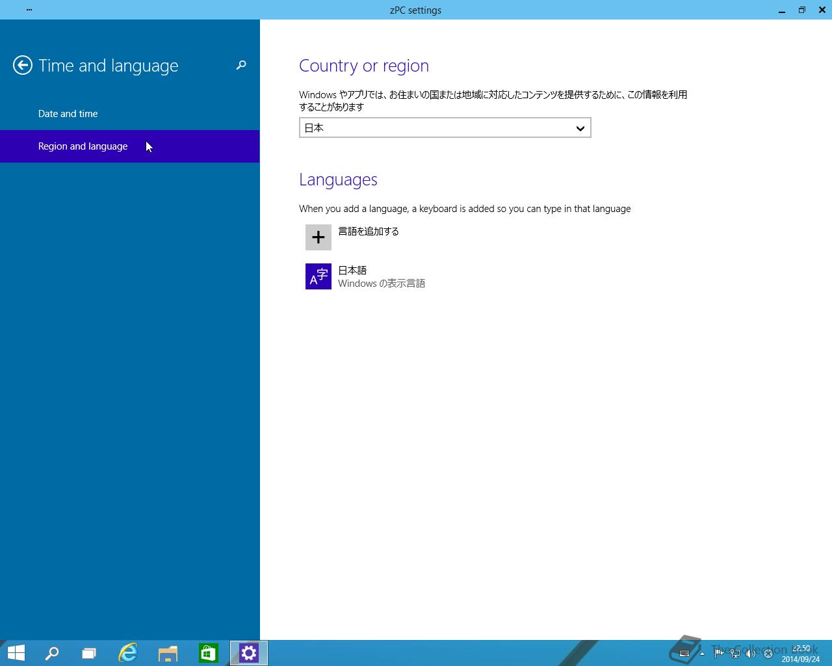The width and height of the screenshot is (832, 666).
Task: Select the Region and language page
Action: point(130,146)
